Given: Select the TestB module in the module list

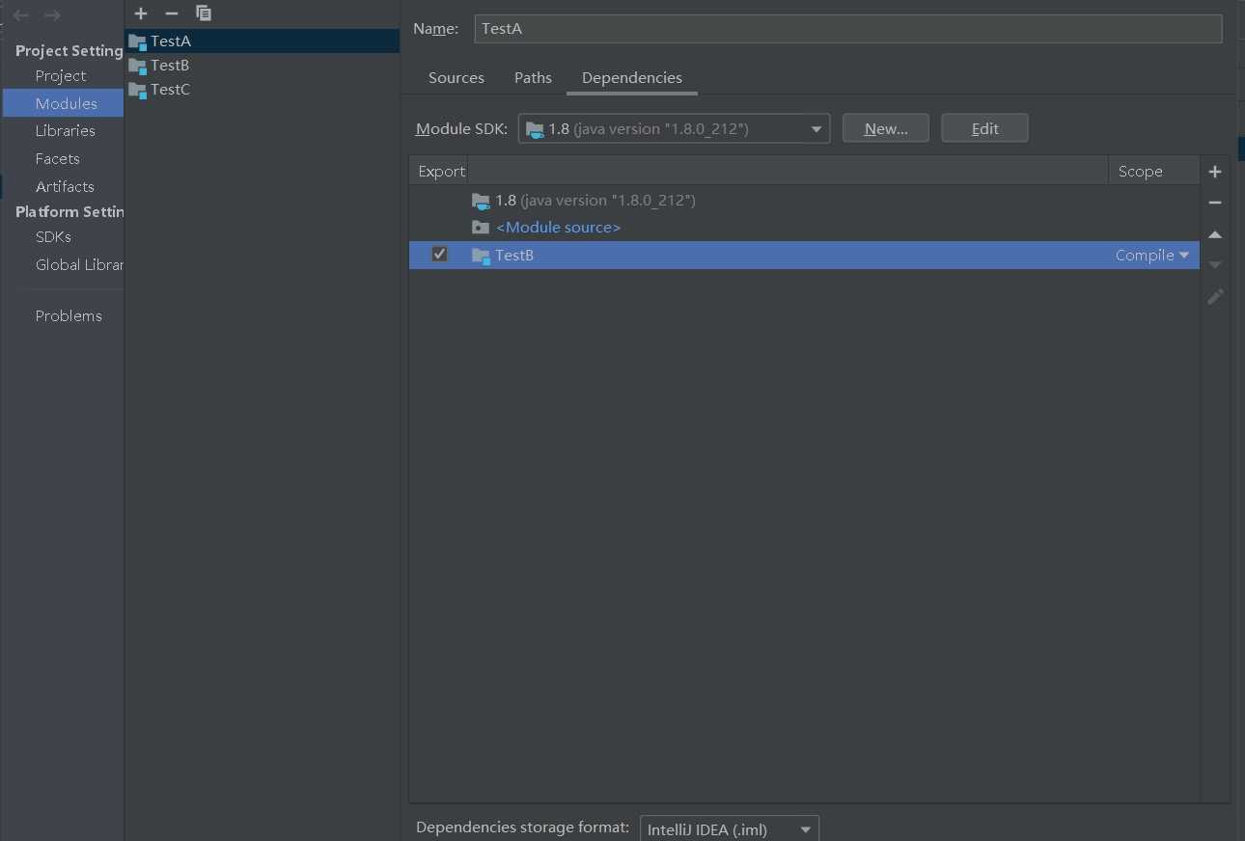Looking at the screenshot, I should click(263, 66).
